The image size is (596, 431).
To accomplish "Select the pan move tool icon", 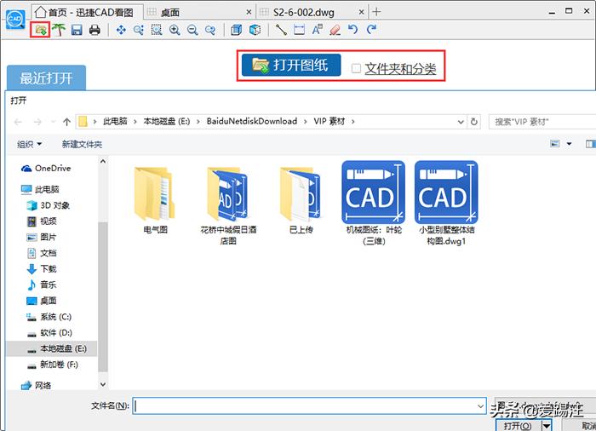I will pos(121,30).
